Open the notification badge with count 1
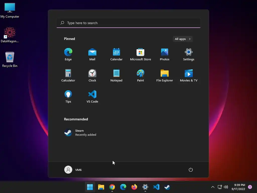The image size is (257, 193). pos(250,187)
